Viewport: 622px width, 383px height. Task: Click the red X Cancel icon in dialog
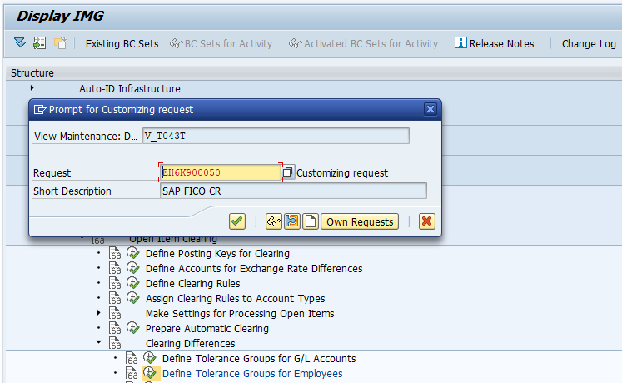427,221
